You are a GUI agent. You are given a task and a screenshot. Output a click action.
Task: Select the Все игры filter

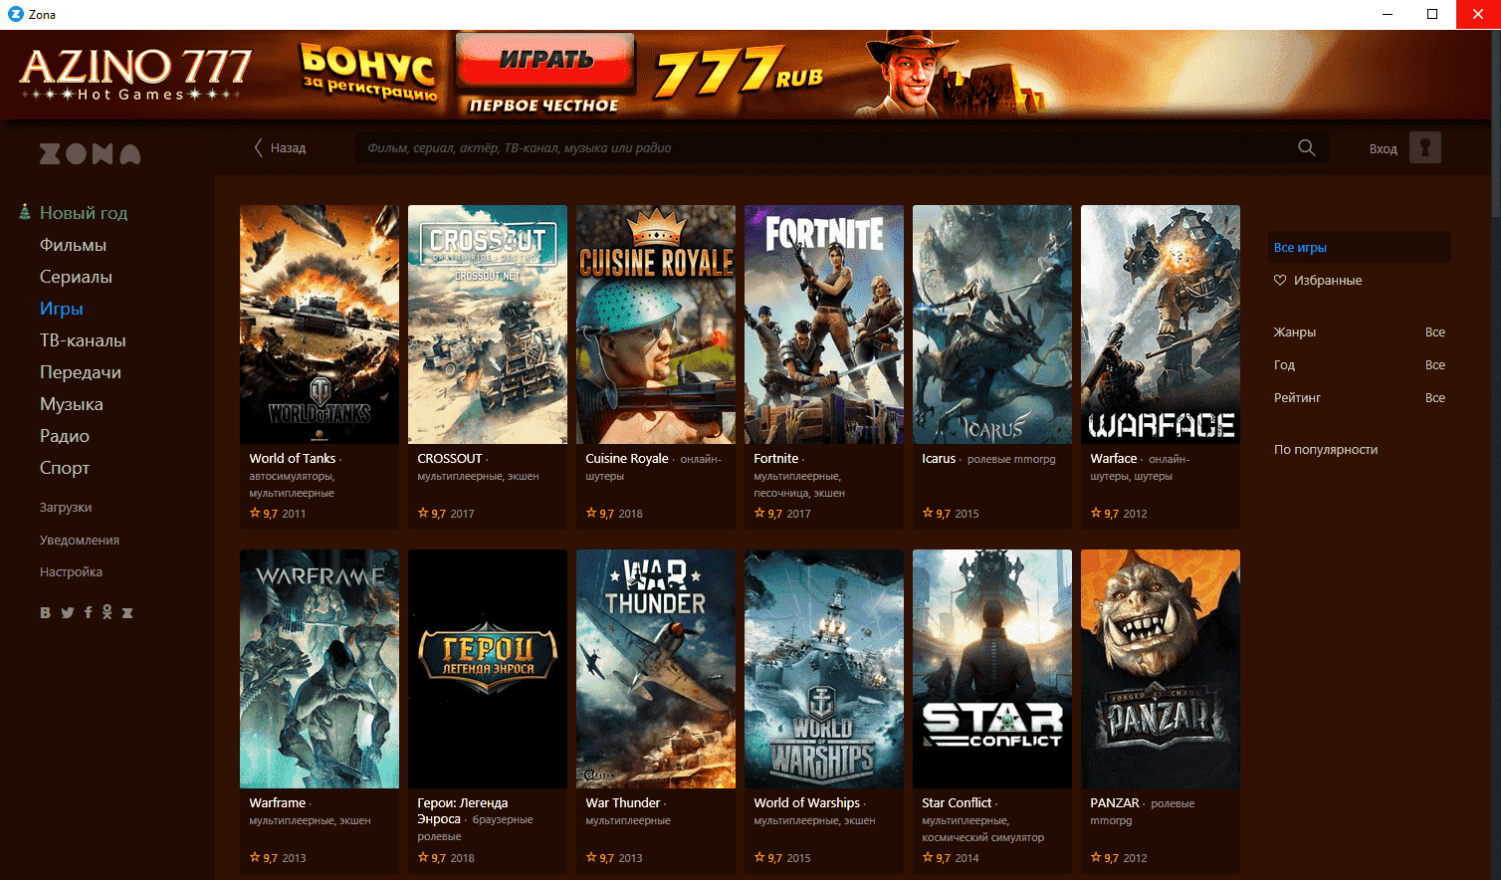point(1359,248)
